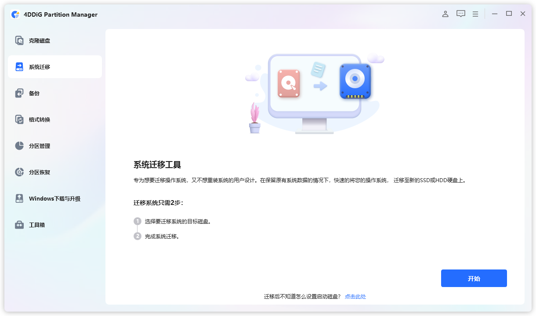The width and height of the screenshot is (536, 316).
Task: Minimize the application window
Action: point(494,14)
